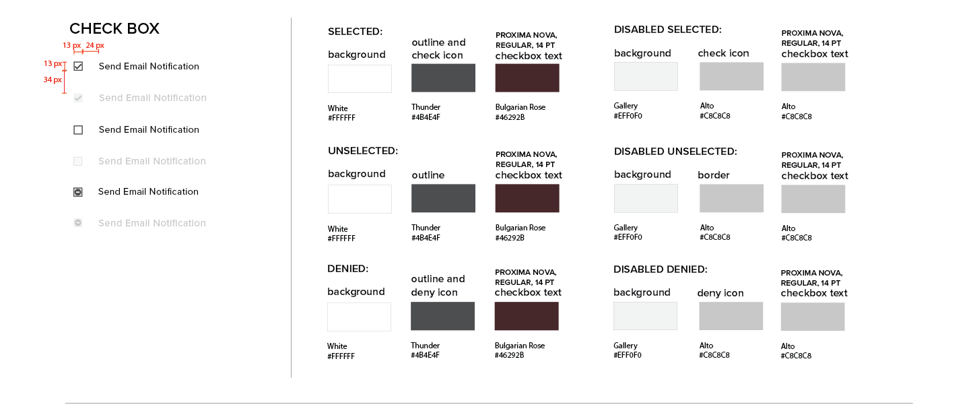Image resolution: width=973 pixels, height=415 pixels.
Task: Pick the Thunder outline and check icon swatch
Action: point(443,78)
